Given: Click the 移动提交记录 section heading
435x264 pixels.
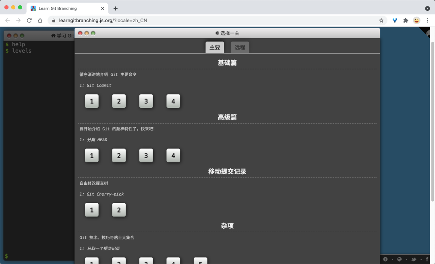Looking at the screenshot, I should tap(227, 171).
